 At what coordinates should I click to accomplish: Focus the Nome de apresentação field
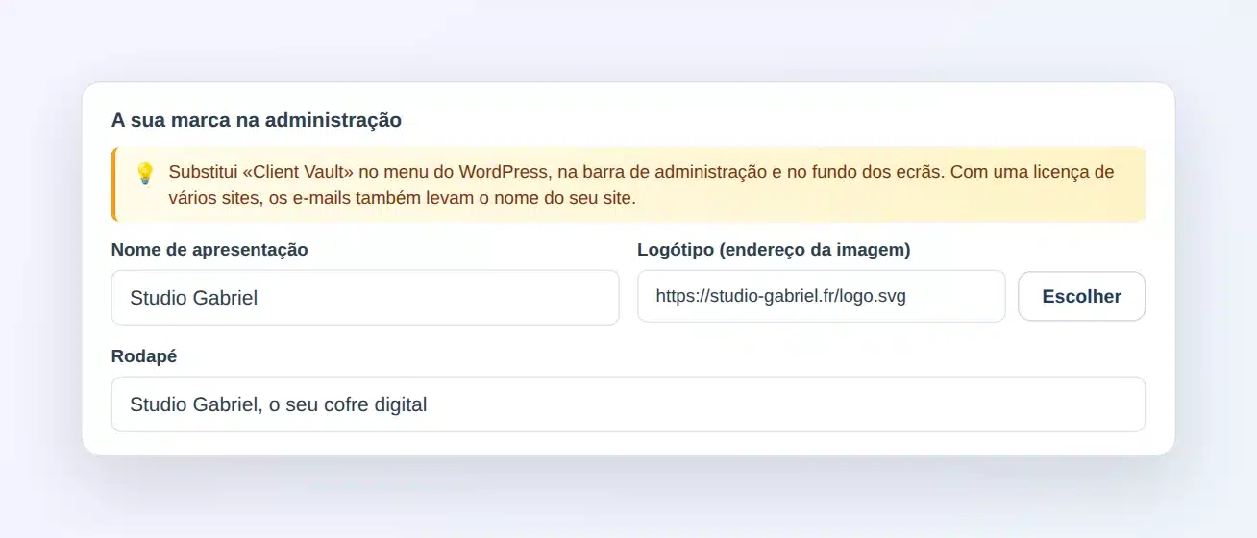(x=365, y=297)
